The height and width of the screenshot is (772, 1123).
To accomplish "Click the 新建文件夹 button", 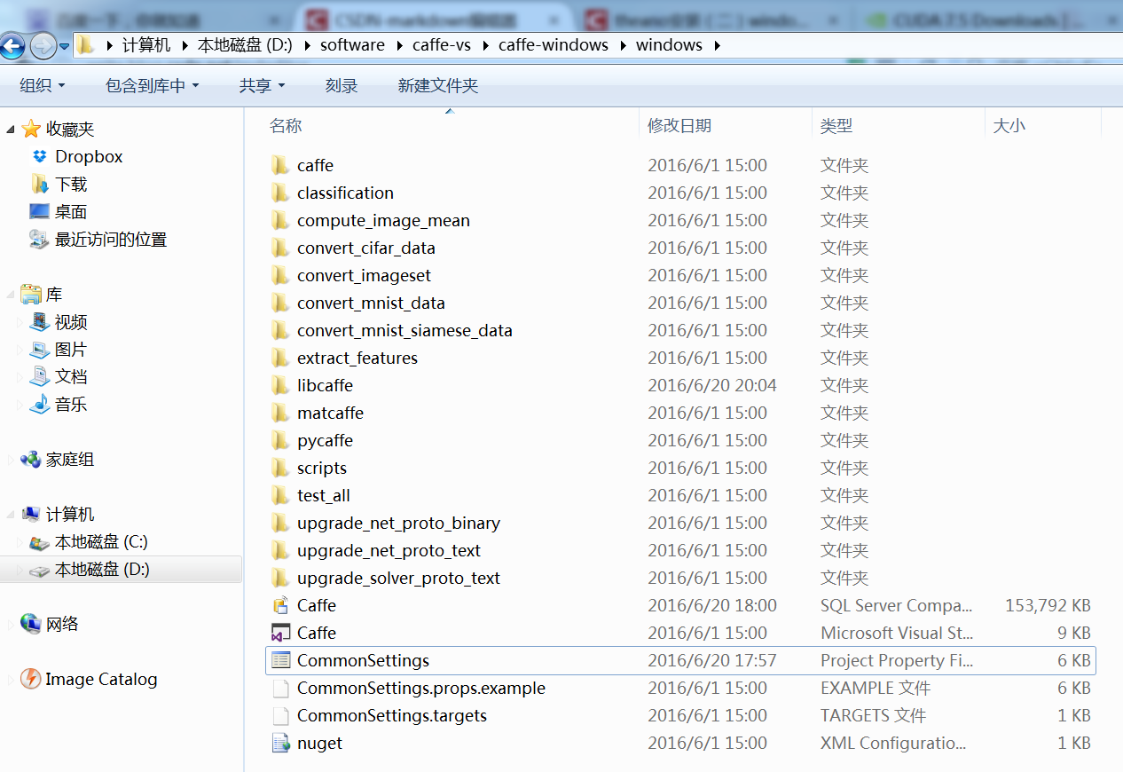I will pos(437,85).
